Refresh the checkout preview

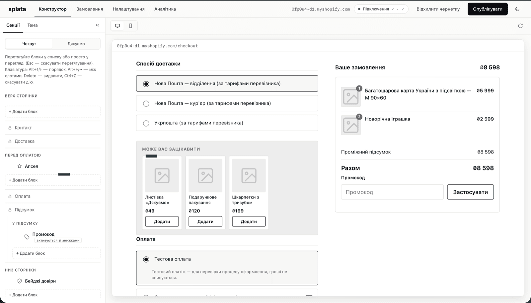click(x=520, y=26)
